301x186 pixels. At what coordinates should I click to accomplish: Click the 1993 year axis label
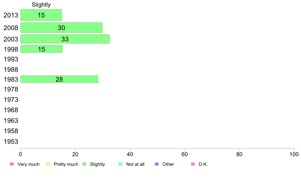(11, 59)
